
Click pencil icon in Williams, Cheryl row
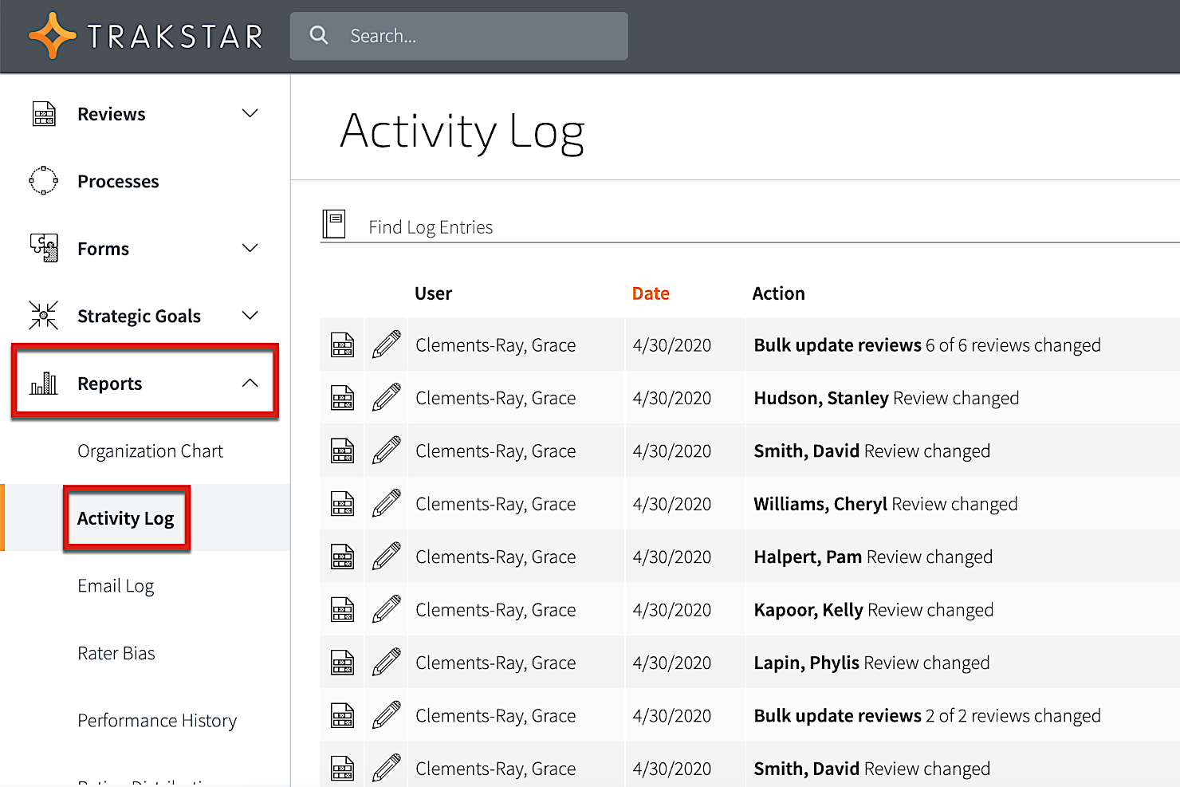click(387, 503)
